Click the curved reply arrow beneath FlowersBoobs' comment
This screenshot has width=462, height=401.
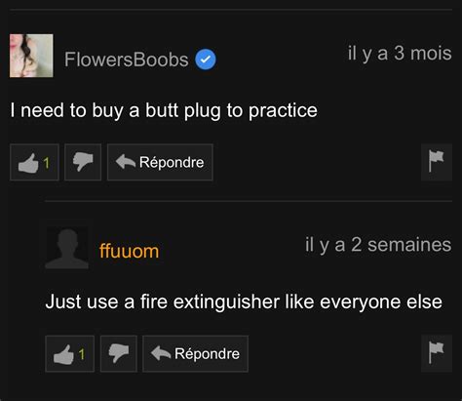click(x=126, y=162)
